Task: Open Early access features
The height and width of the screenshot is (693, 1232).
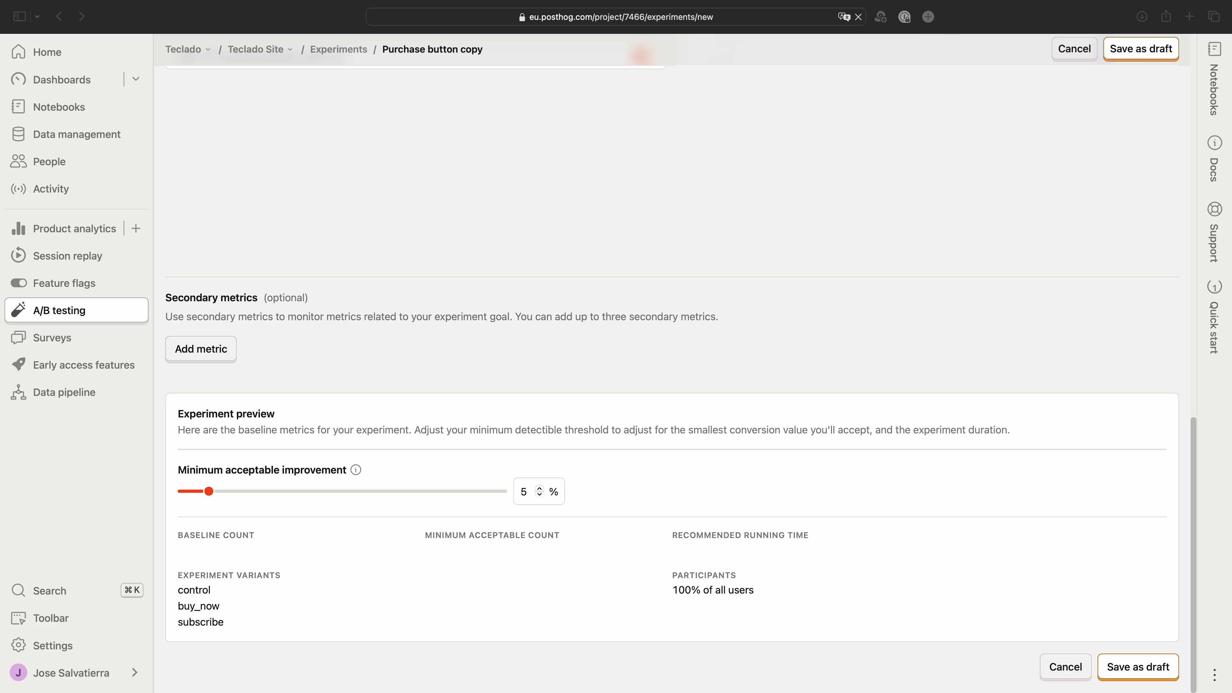Action: coord(77,365)
